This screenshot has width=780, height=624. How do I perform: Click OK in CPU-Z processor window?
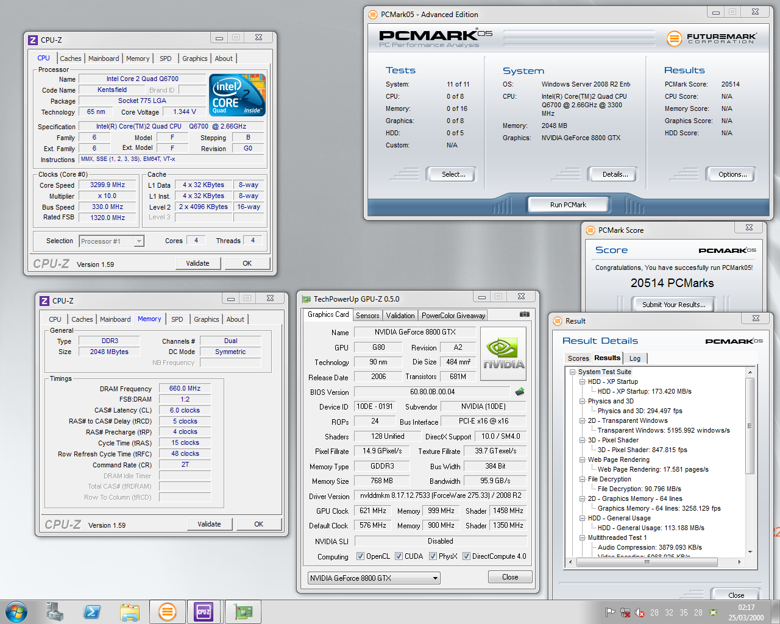tap(247, 263)
